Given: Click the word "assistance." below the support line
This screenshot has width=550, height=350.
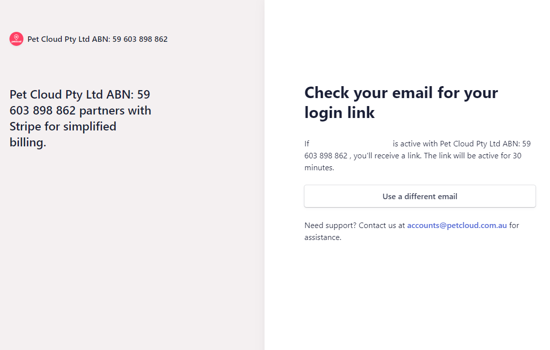Looking at the screenshot, I should (x=323, y=237).
